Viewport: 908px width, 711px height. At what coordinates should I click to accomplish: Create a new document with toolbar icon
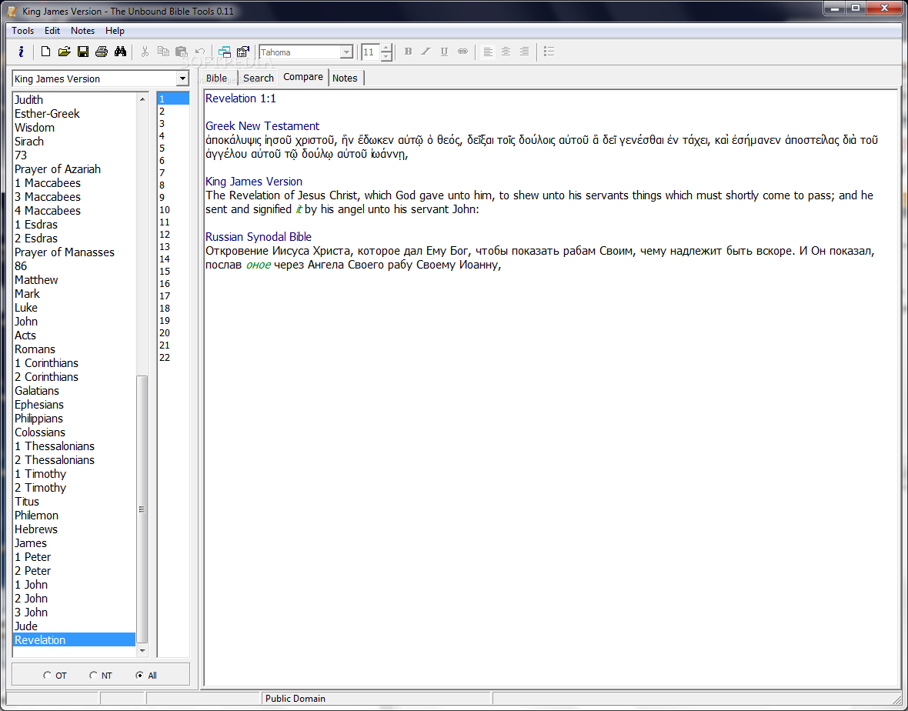(x=45, y=52)
